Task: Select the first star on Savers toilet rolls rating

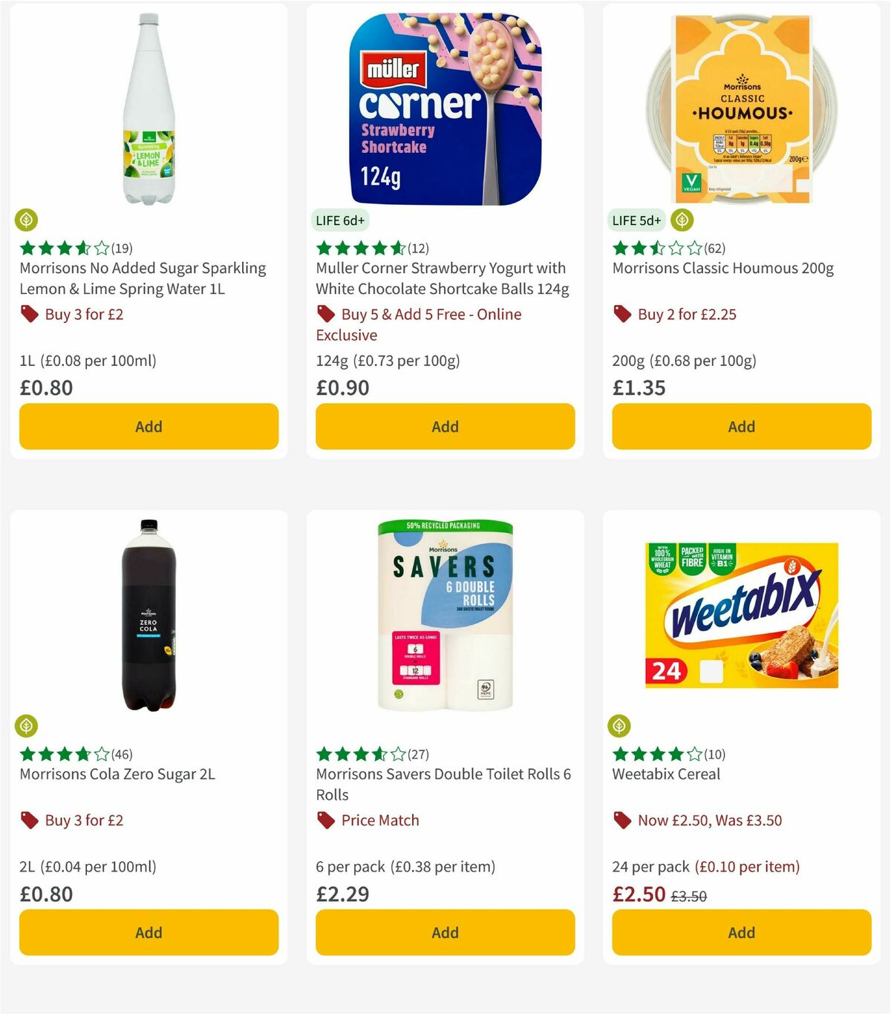Action: click(x=324, y=753)
